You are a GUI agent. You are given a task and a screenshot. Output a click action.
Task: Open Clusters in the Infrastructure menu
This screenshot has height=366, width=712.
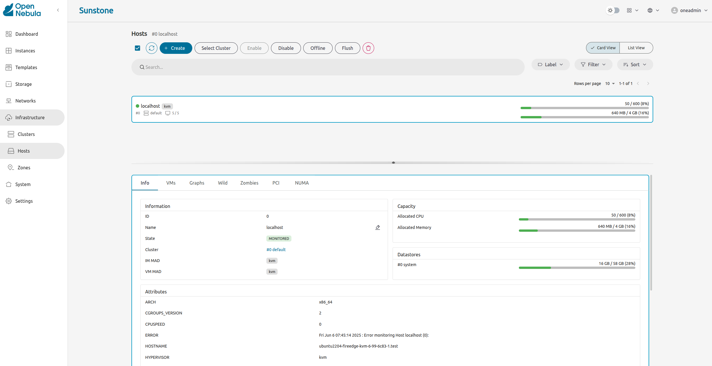(26, 134)
